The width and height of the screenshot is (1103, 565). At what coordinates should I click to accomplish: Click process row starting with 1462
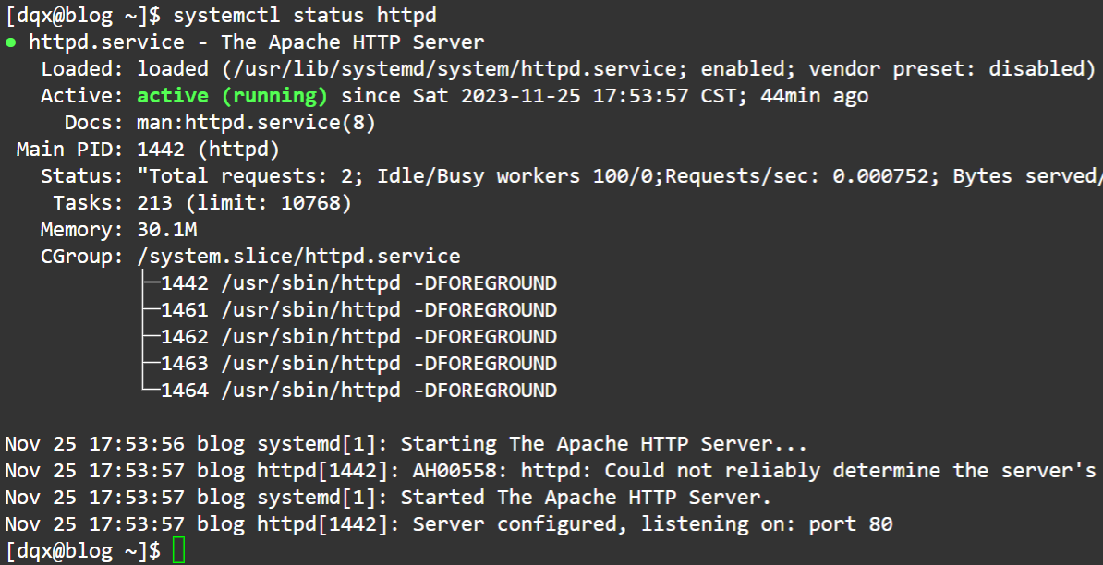[x=358, y=337]
